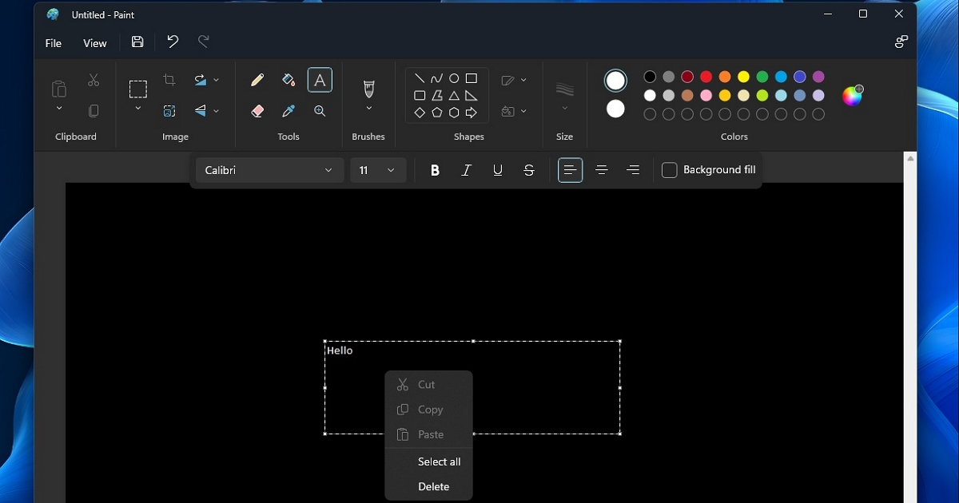Expand the Brushes dropdown arrow
Image resolution: width=959 pixels, height=503 pixels.
(x=368, y=109)
